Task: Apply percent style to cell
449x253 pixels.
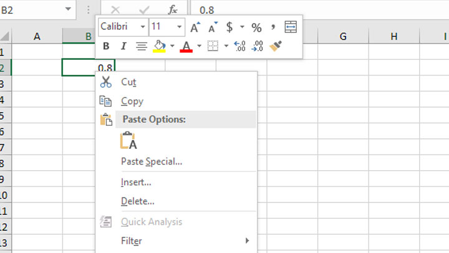Action: tap(256, 27)
